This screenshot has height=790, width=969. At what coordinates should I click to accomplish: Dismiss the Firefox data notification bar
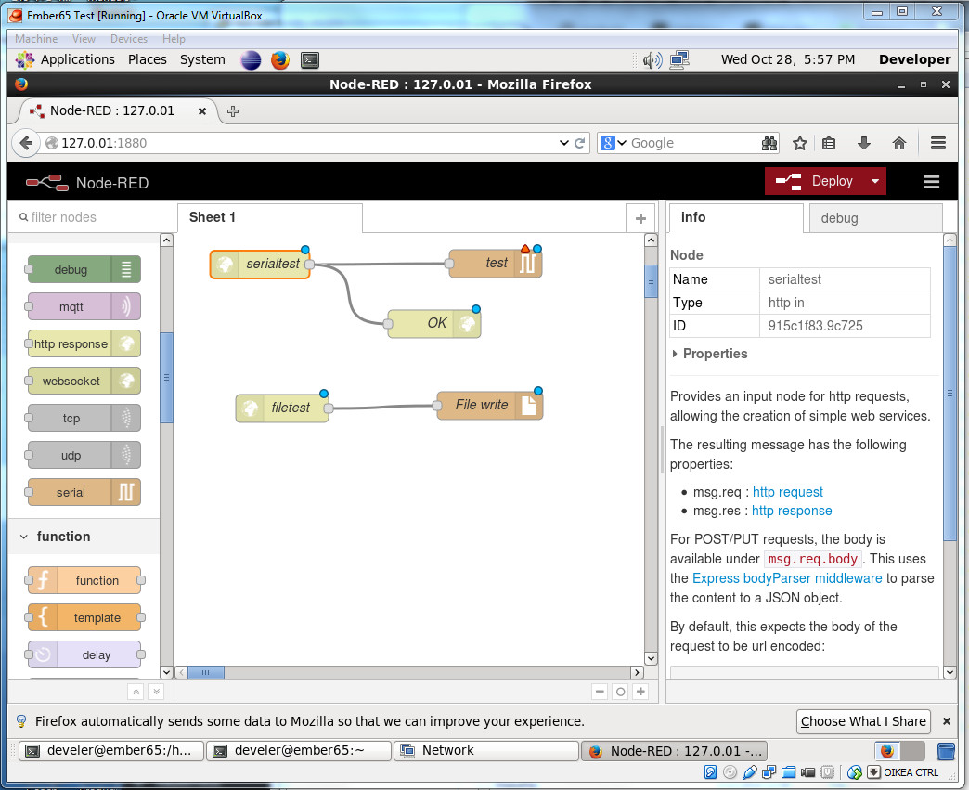(946, 721)
